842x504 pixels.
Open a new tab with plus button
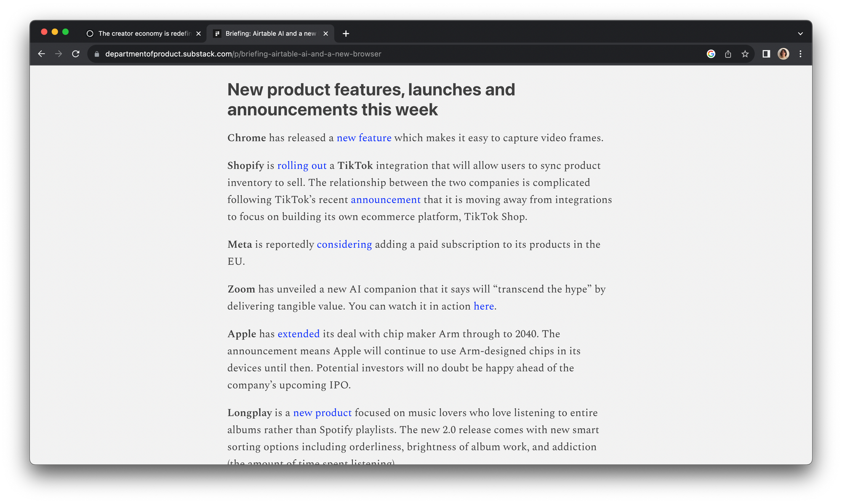pos(346,34)
